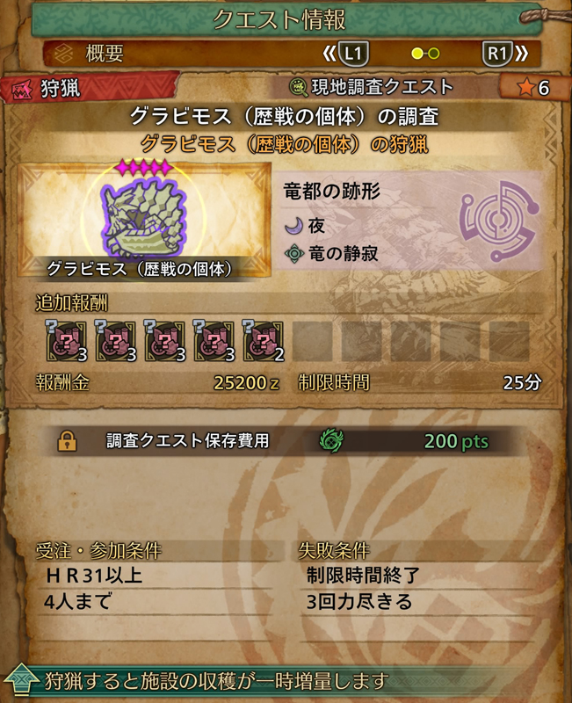This screenshot has height=703, width=572.
Task: Click the 狩猟 hunt category tab
Action: tap(90, 89)
